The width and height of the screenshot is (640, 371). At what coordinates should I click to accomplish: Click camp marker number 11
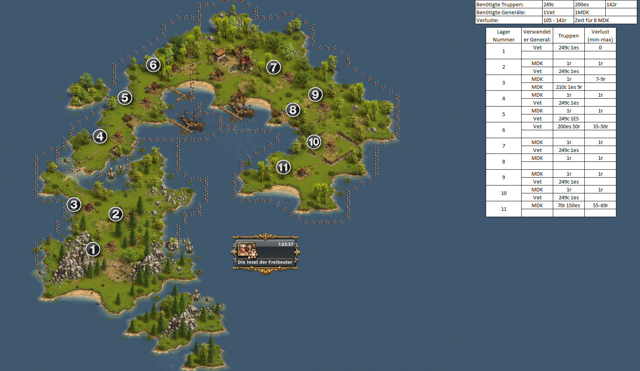(x=283, y=167)
